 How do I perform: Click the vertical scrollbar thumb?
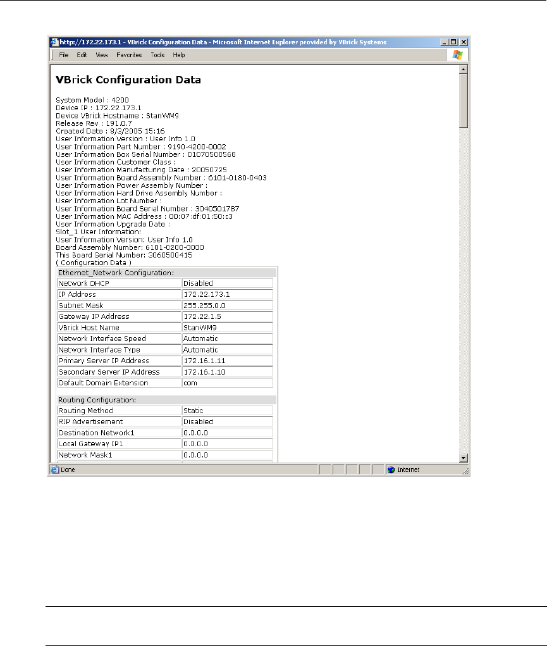click(x=464, y=101)
